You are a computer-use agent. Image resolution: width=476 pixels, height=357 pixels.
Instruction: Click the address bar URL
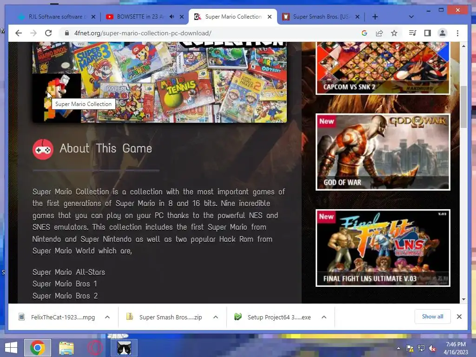(143, 33)
